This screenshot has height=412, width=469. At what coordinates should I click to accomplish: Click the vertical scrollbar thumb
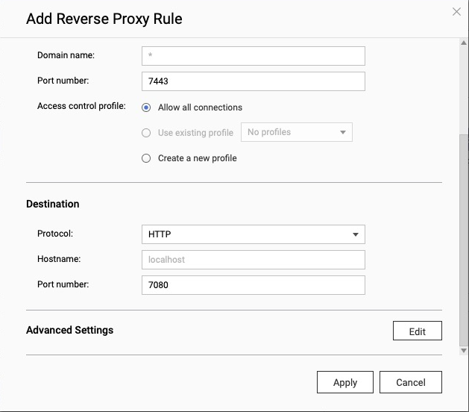pyautogui.click(x=464, y=239)
